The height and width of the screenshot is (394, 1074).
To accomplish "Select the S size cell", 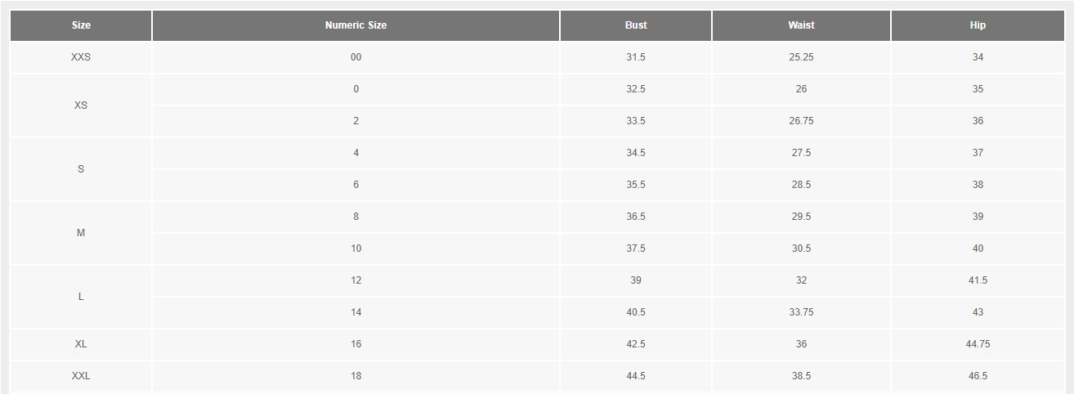I will (81, 169).
